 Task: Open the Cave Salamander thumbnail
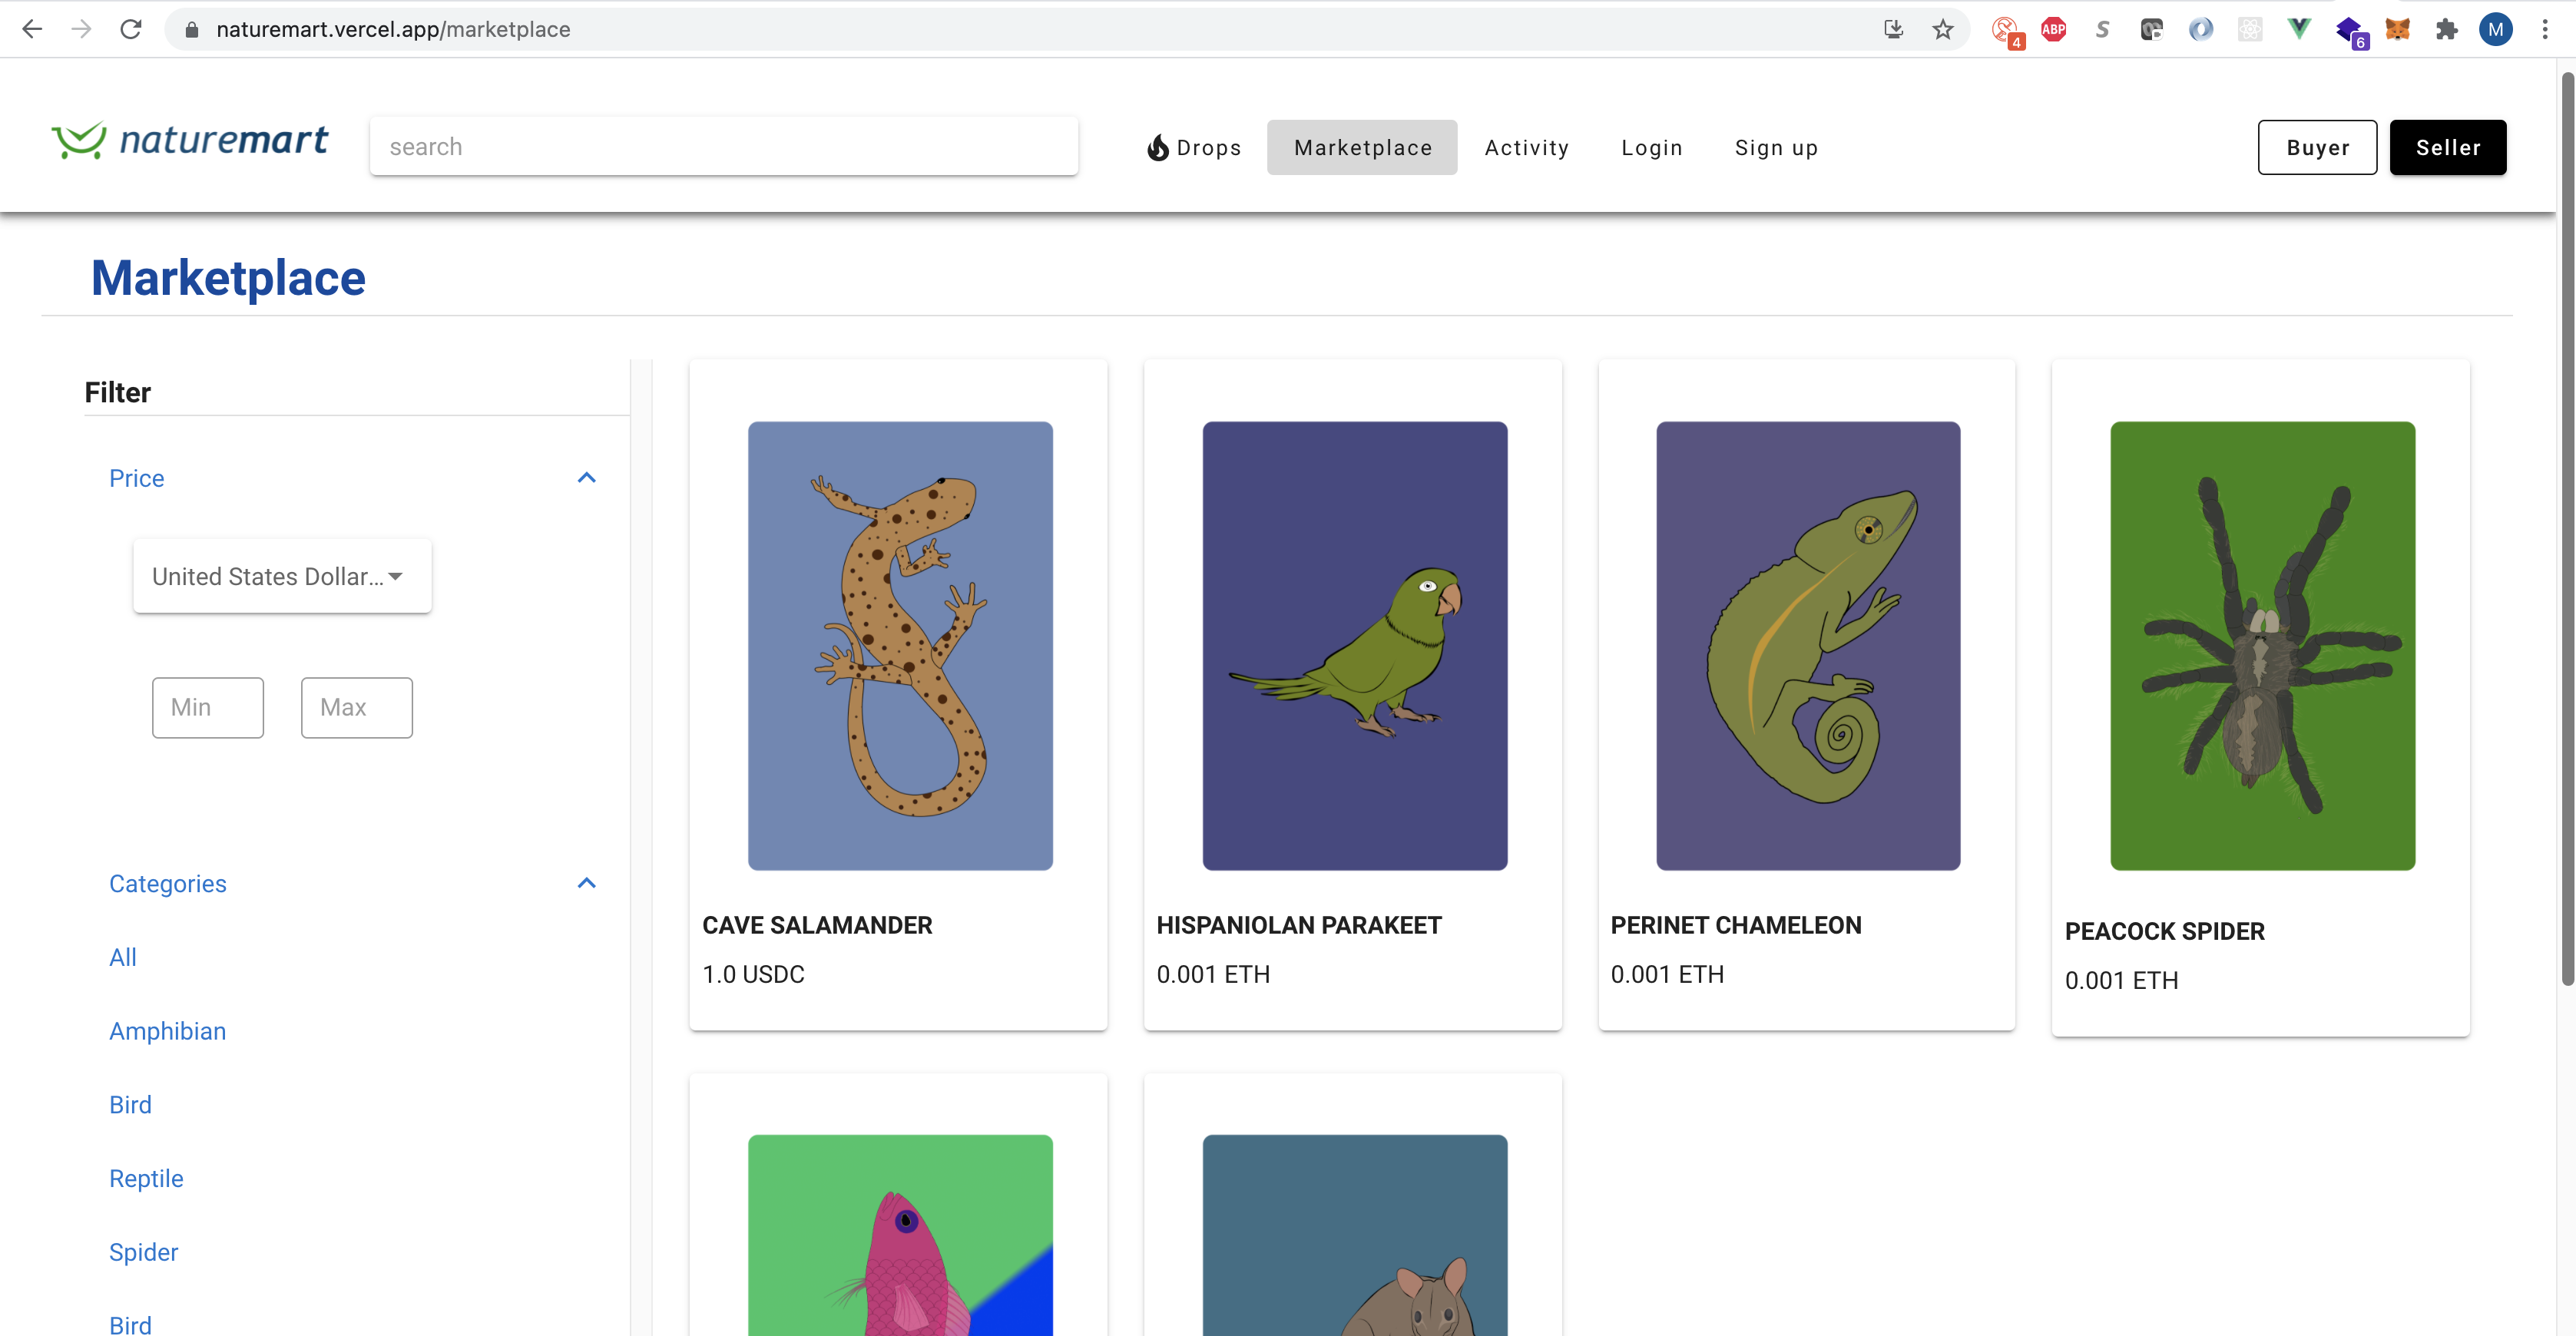(899, 645)
